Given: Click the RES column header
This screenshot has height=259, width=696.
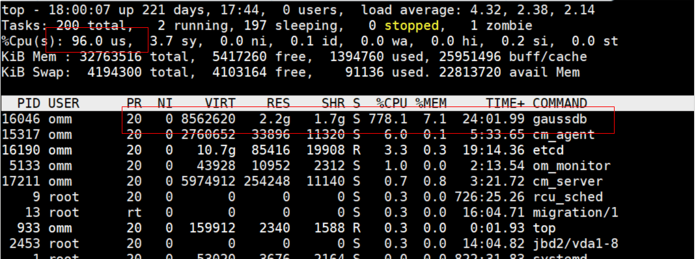Looking at the screenshot, I should tap(278, 104).
